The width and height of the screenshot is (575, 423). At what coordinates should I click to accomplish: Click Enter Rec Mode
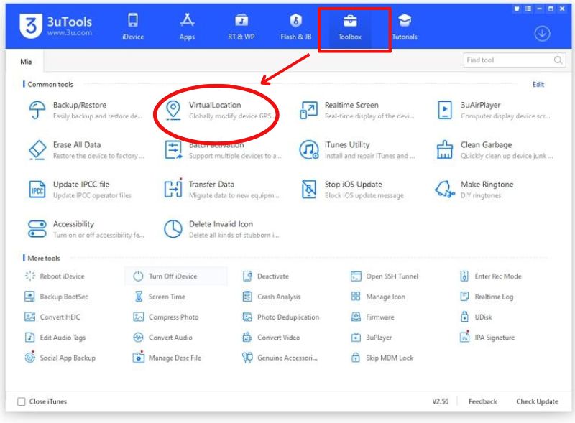(x=491, y=276)
